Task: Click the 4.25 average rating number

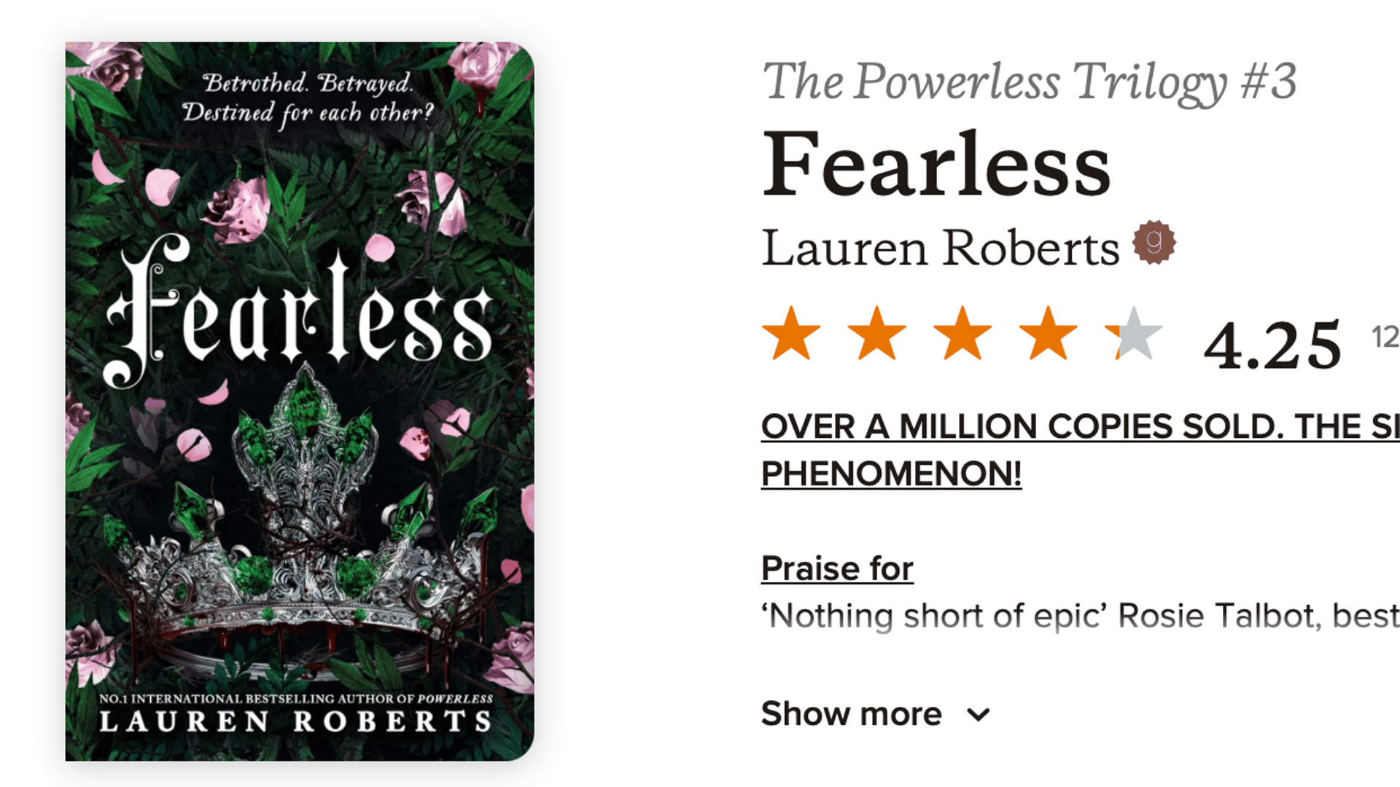Action: (1272, 345)
